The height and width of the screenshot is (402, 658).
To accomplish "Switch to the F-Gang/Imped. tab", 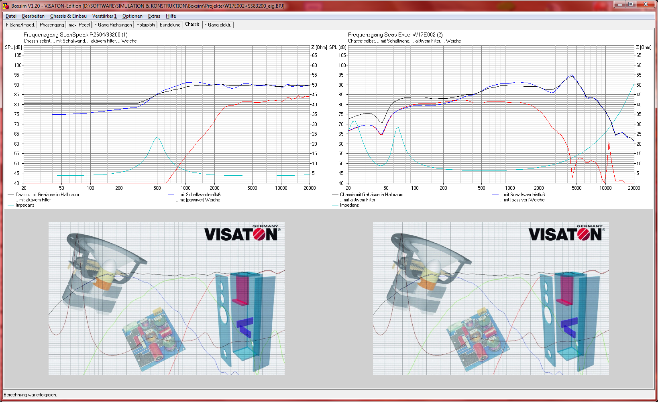I will click(x=20, y=25).
